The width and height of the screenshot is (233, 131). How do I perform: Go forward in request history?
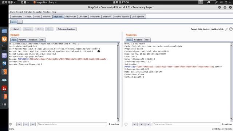click(x=49, y=29)
